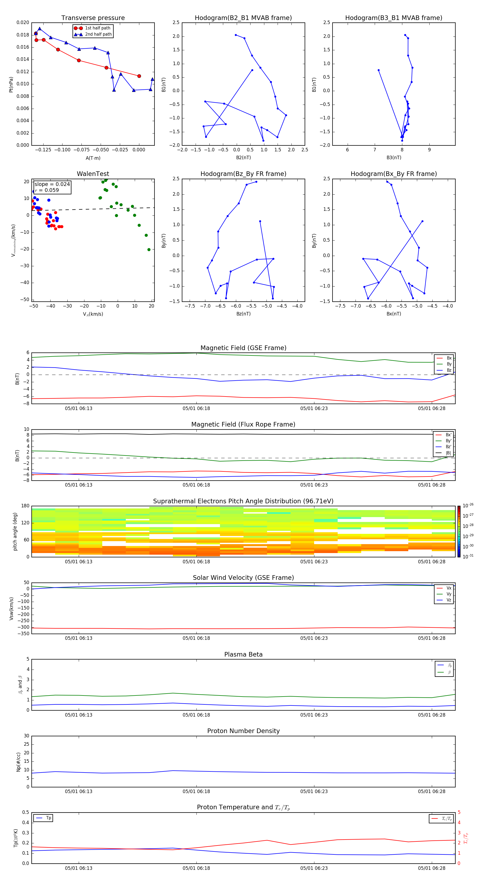Click the slope and r value text box
The width and height of the screenshot is (487, 892).
[x=52, y=187]
